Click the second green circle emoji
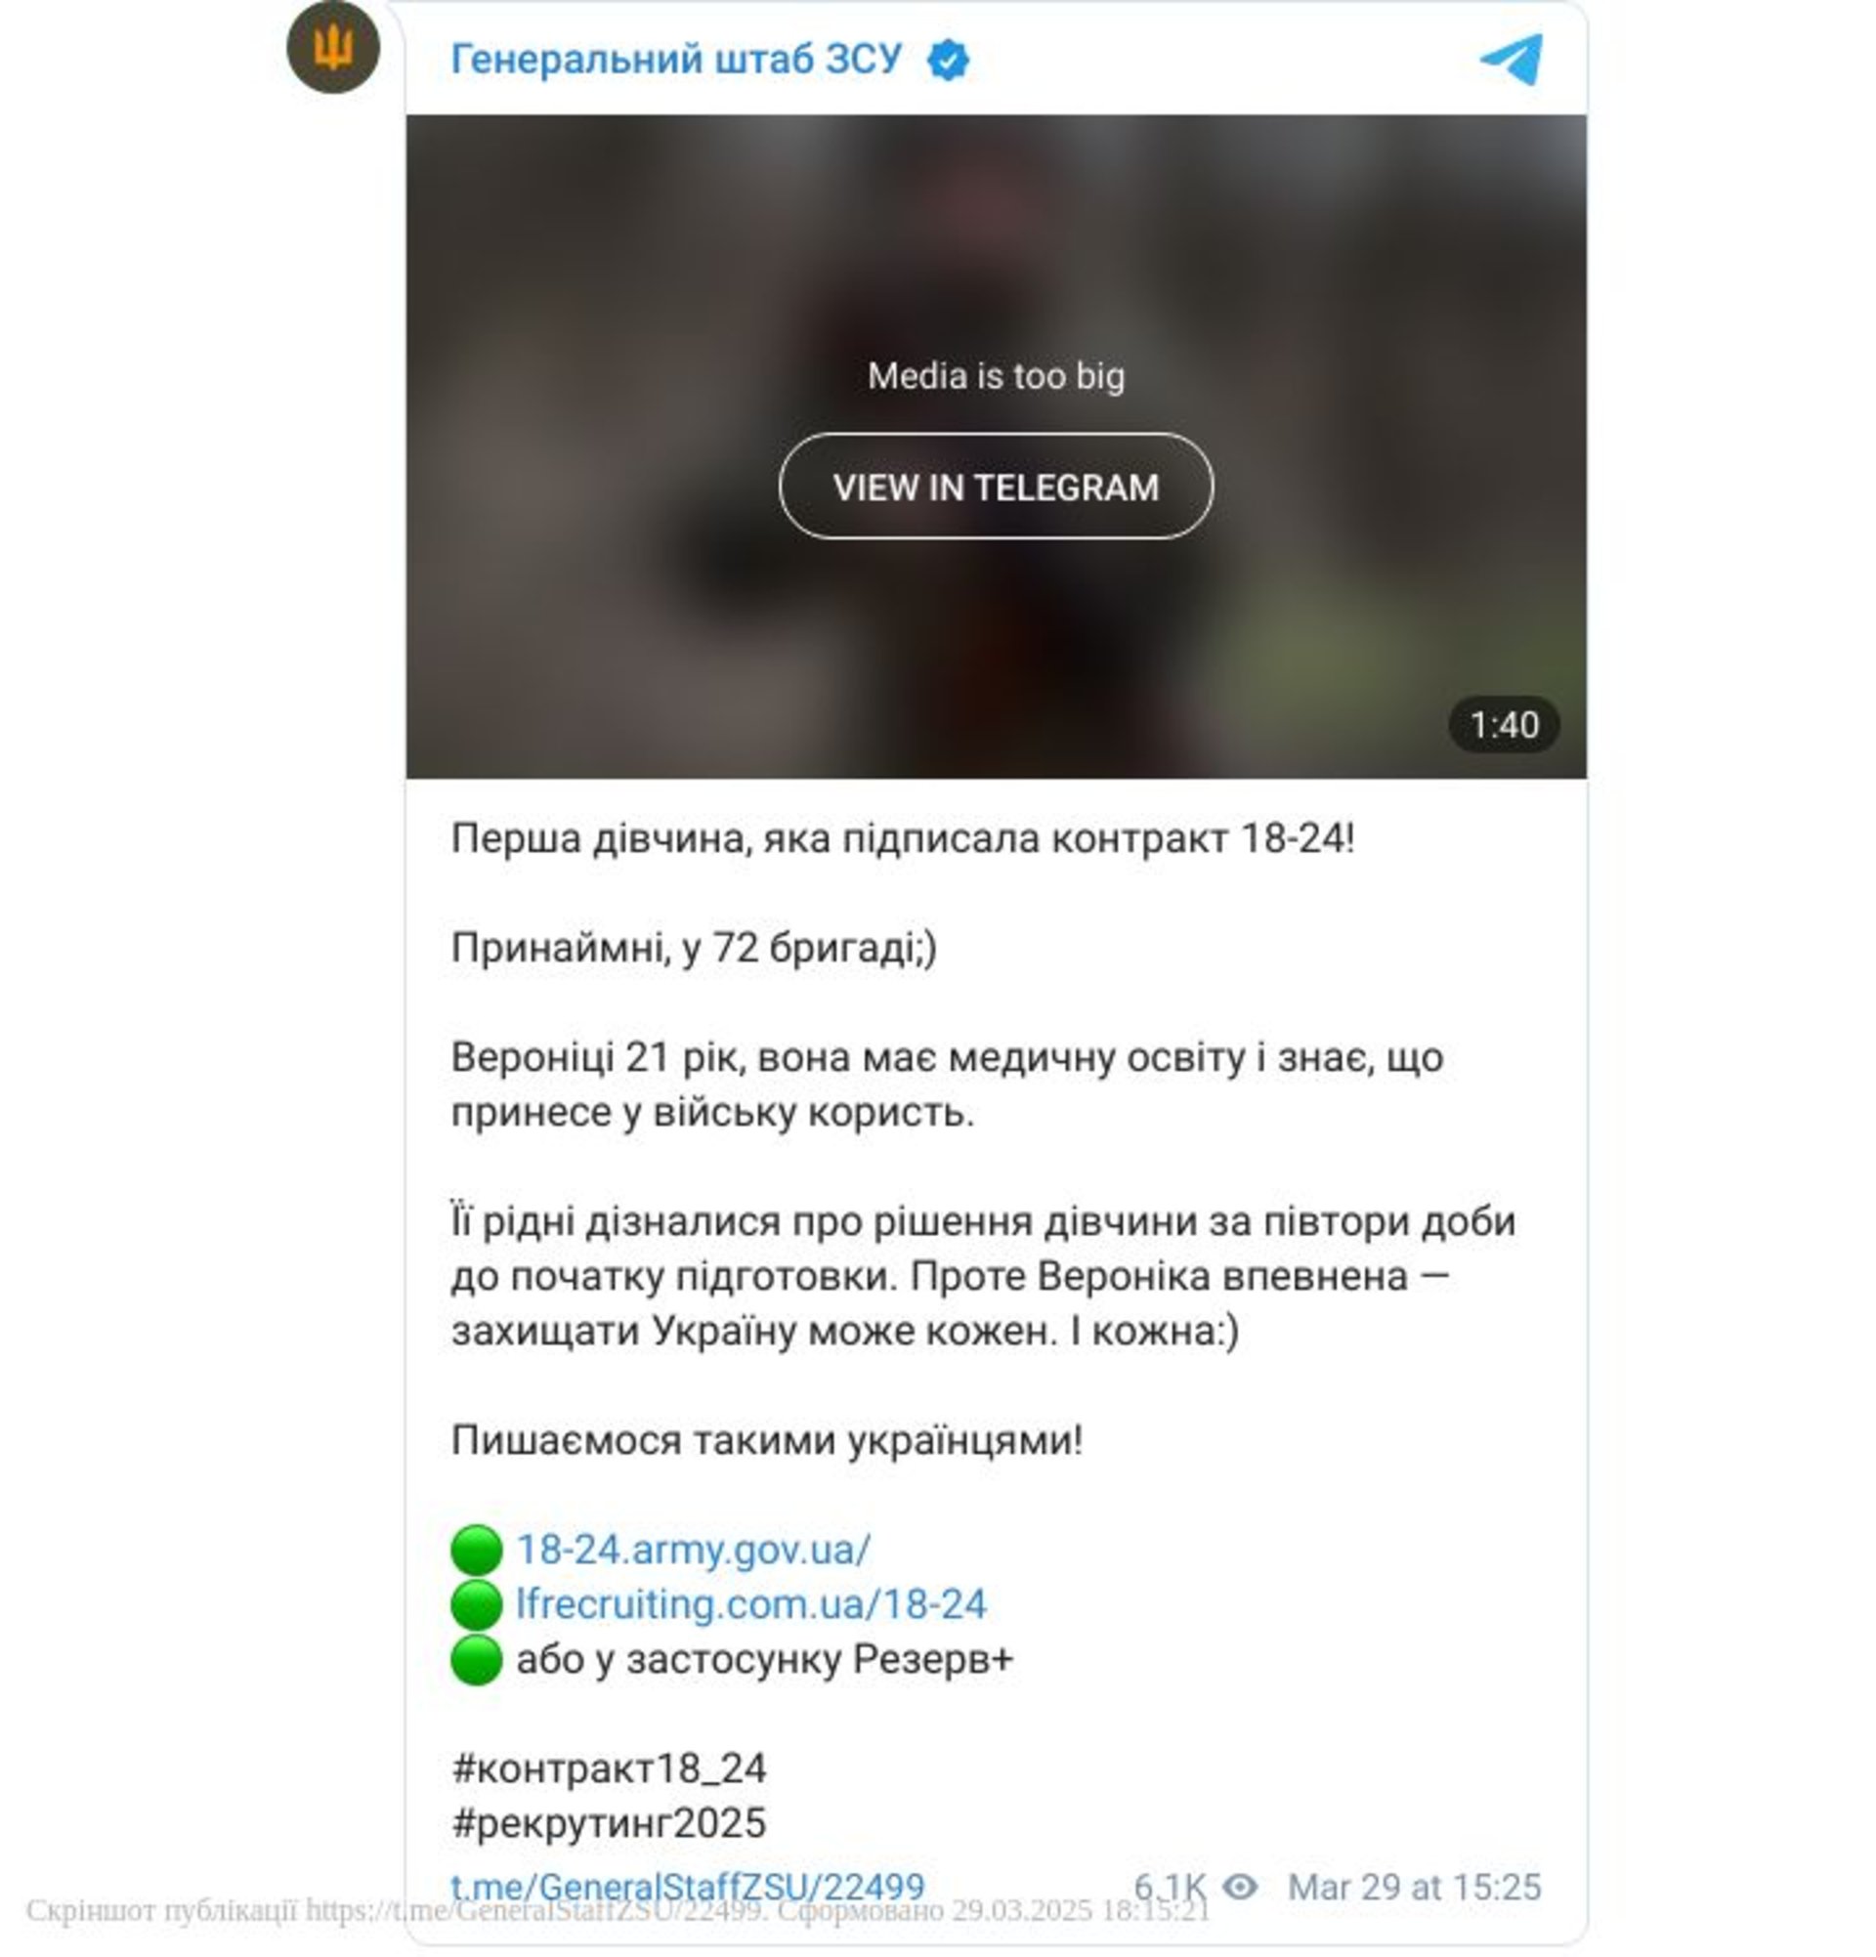The height and width of the screenshot is (1957, 1876). tap(476, 1603)
